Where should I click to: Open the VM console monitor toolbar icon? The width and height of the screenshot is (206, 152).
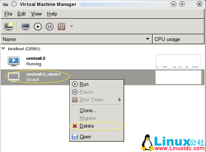coord(26,27)
